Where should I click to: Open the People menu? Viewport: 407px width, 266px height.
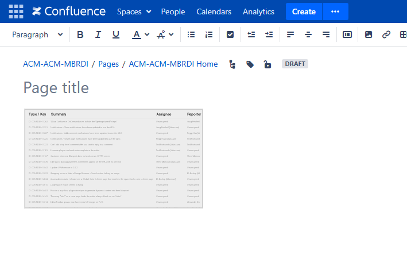coord(173,11)
